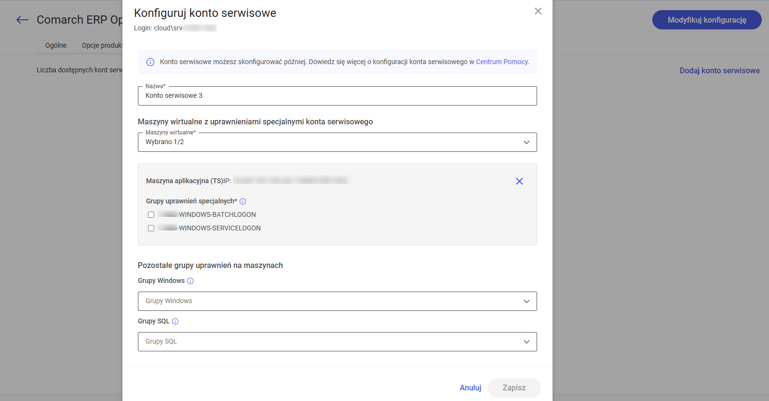The width and height of the screenshot is (769, 401).
Task: Close the service account configuration dialog
Action: [x=538, y=11]
